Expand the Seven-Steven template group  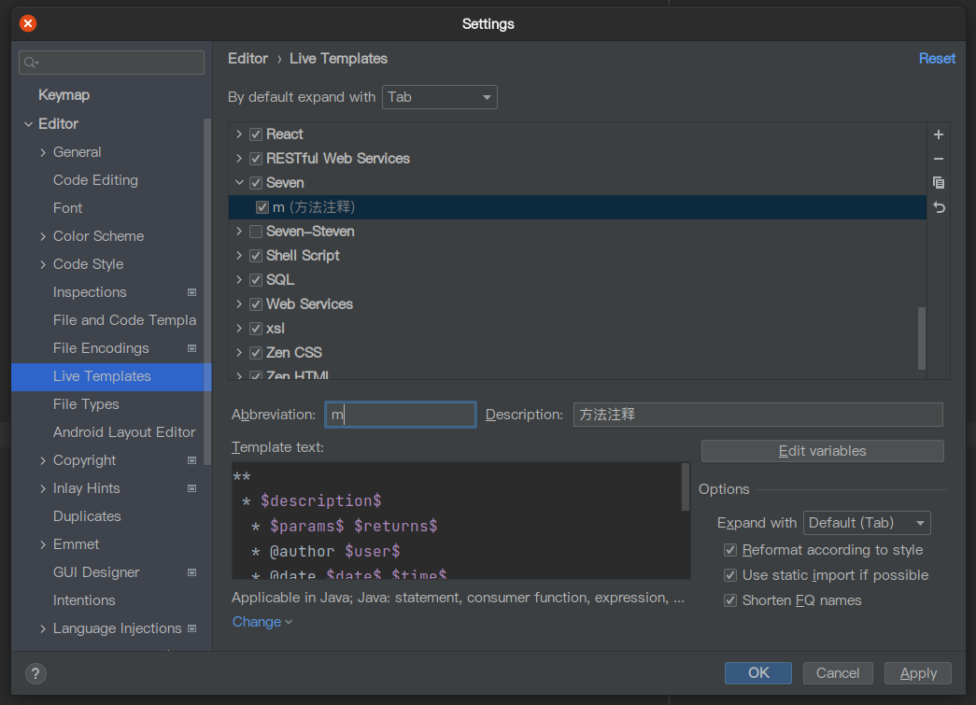point(239,231)
